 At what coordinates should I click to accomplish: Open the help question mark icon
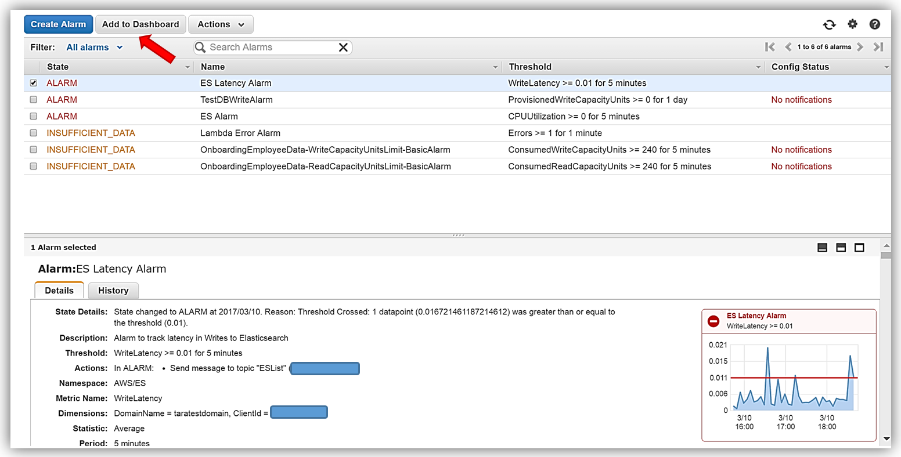point(874,24)
